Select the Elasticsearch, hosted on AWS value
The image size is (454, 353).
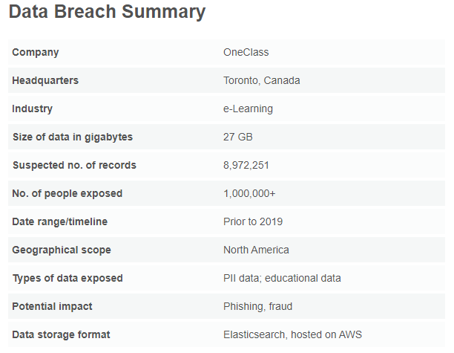click(x=292, y=334)
